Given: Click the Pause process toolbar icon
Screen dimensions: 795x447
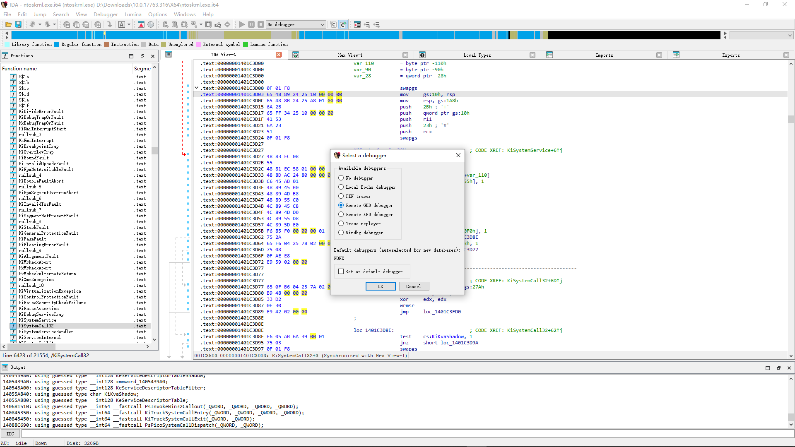Looking at the screenshot, I should [x=251, y=24].
